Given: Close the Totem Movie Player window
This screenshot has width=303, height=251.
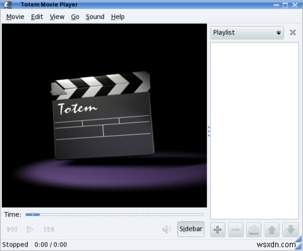Looking at the screenshot, I should [x=295, y=5].
